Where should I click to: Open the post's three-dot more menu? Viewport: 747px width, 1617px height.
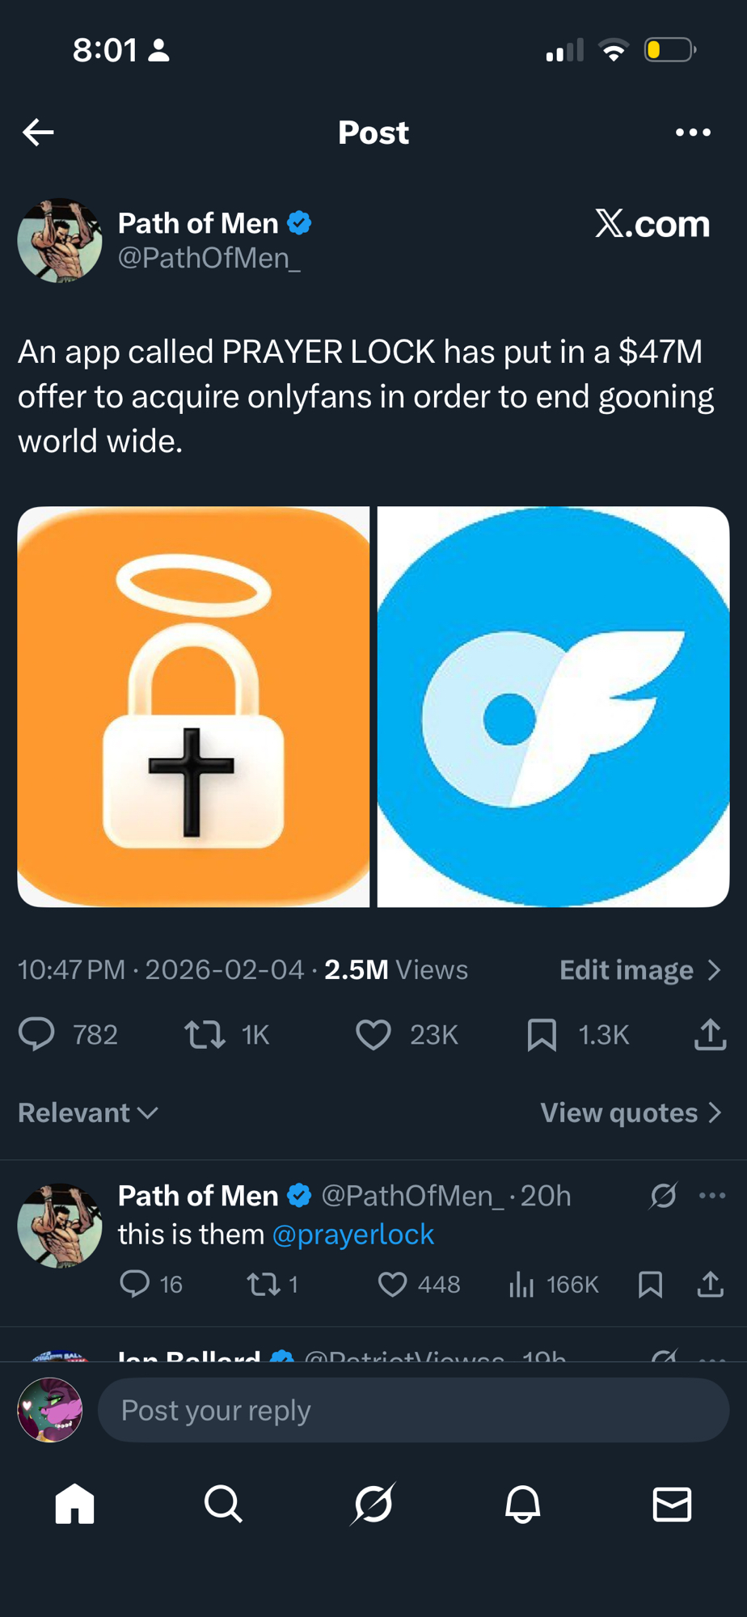point(693,132)
